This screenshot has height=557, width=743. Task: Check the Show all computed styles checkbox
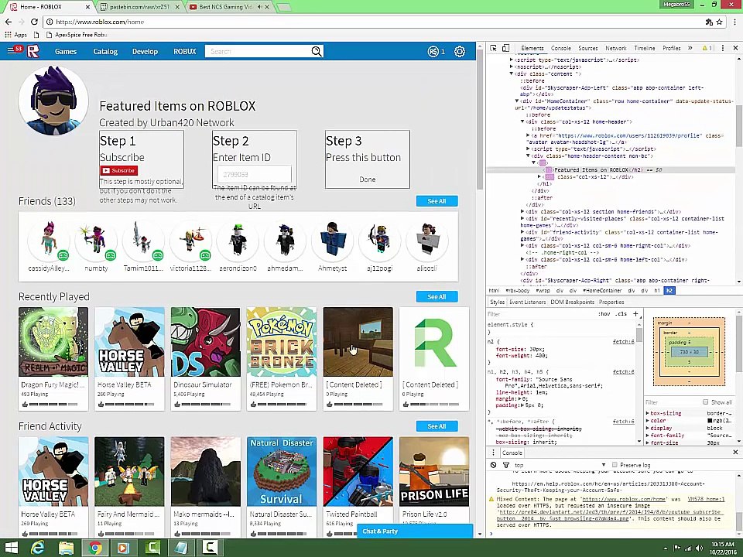point(705,402)
